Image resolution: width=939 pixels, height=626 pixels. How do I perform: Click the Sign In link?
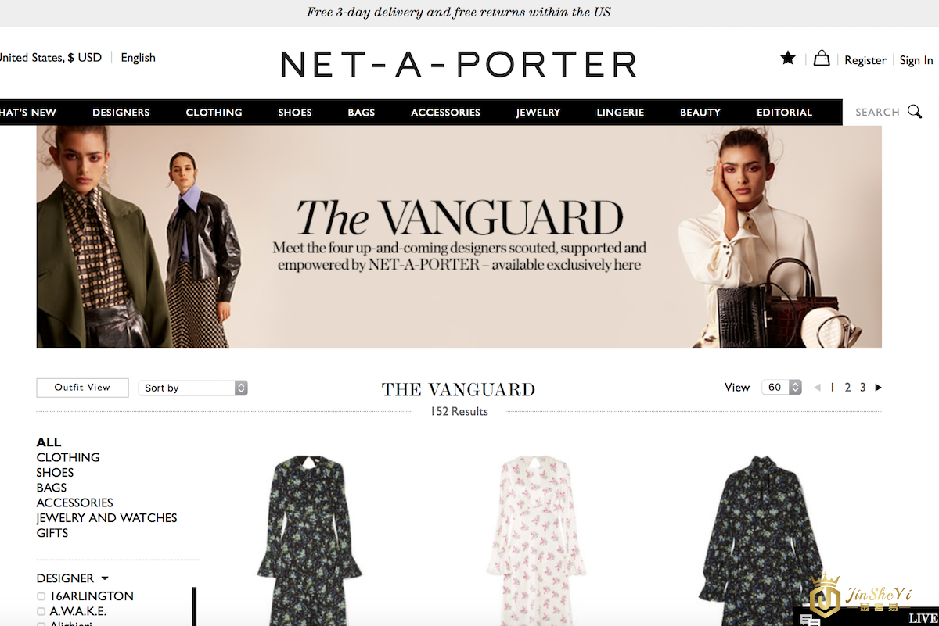(x=916, y=60)
